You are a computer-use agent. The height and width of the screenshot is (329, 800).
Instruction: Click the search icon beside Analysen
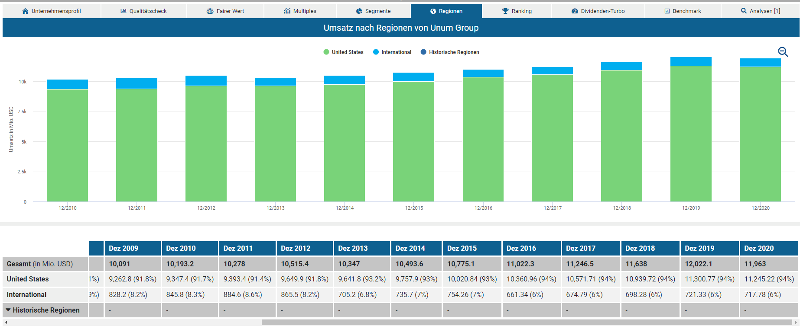point(744,11)
